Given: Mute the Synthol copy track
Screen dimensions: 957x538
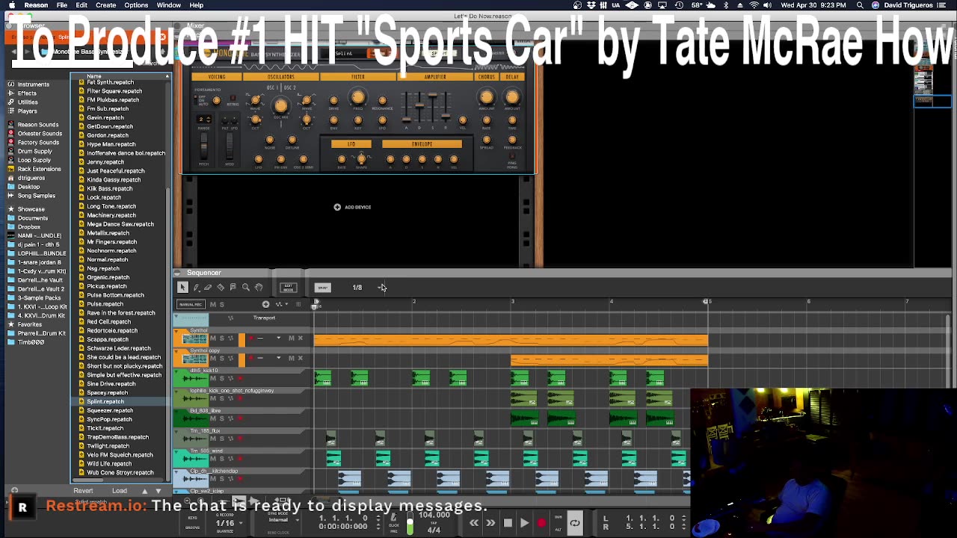Looking at the screenshot, I should point(212,358).
